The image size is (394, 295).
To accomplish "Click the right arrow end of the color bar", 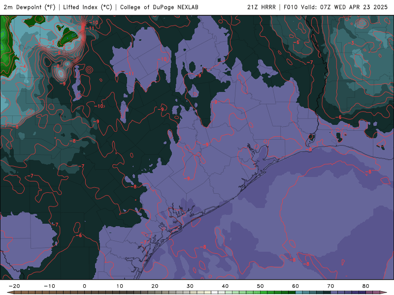I will click(x=384, y=293).
